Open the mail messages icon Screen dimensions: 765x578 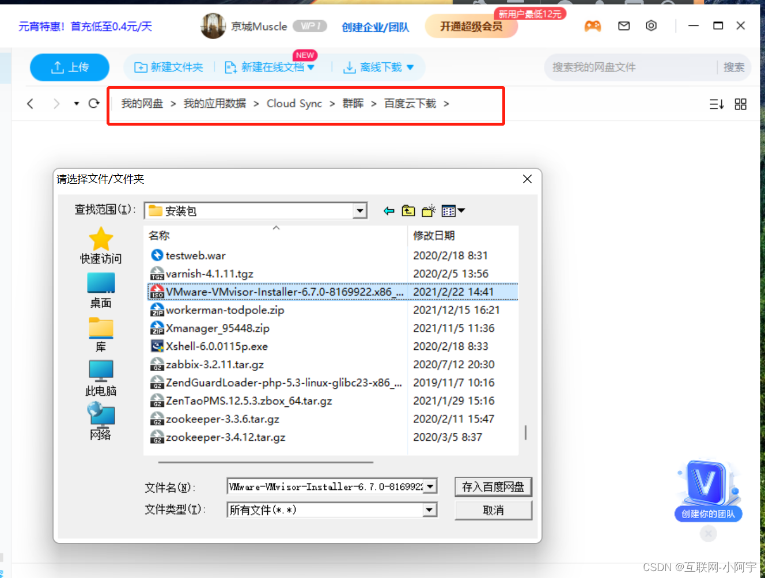[624, 26]
